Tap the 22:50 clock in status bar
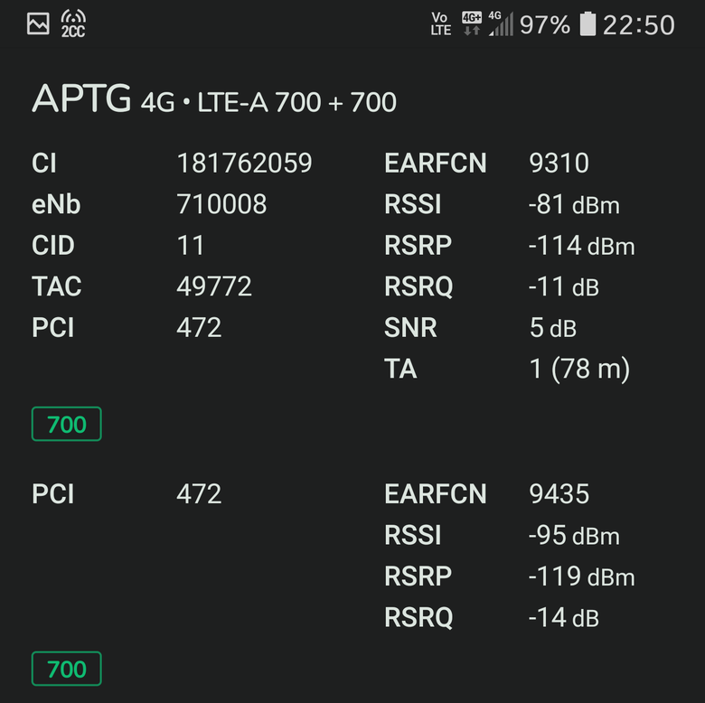Screen dimensions: 705x703 click(638, 24)
